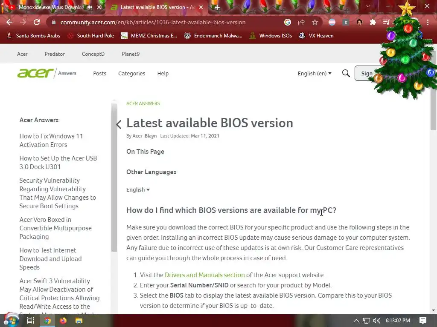The height and width of the screenshot is (327, 437).
Task: Click the profile avatar extension icon
Action: tap(359, 22)
